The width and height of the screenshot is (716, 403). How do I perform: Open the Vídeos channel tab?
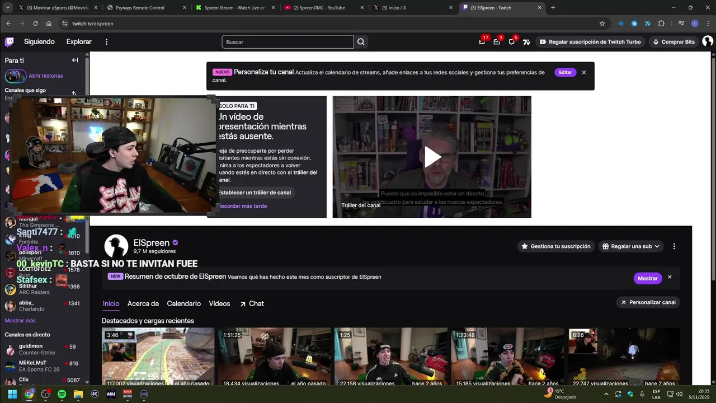tap(219, 303)
